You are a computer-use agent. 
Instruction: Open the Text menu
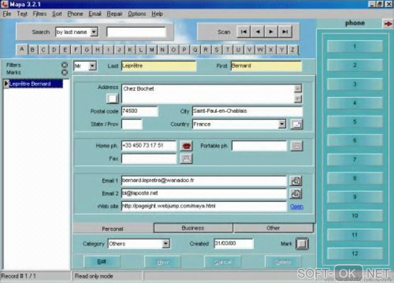click(x=22, y=14)
